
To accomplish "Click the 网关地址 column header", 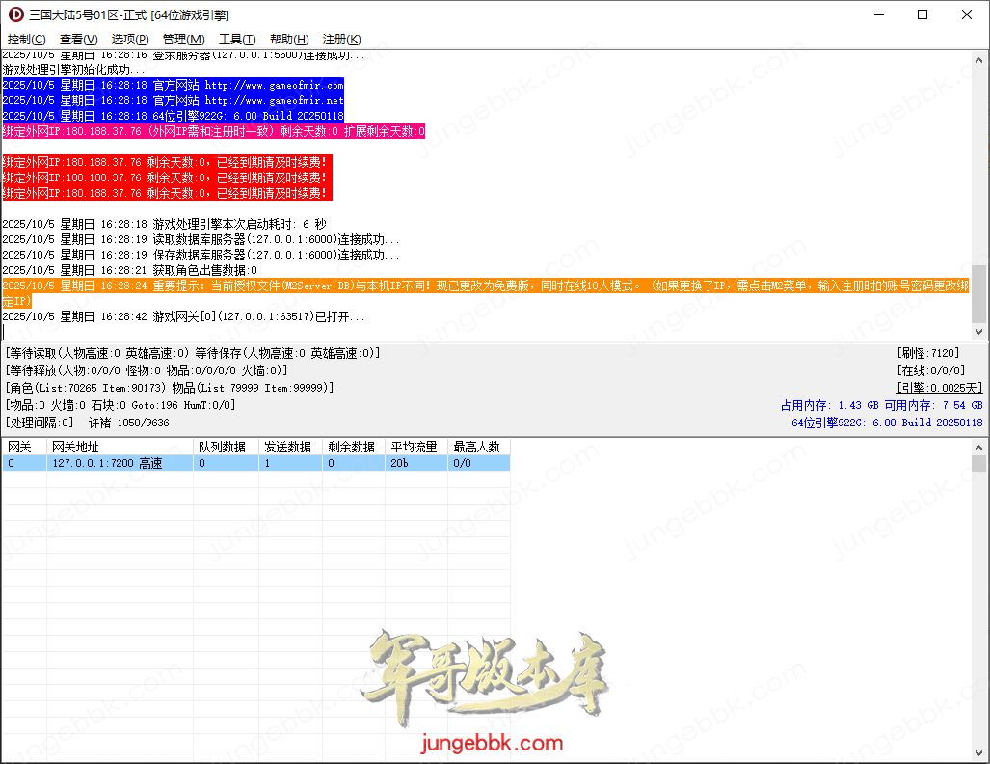I will coord(120,448).
